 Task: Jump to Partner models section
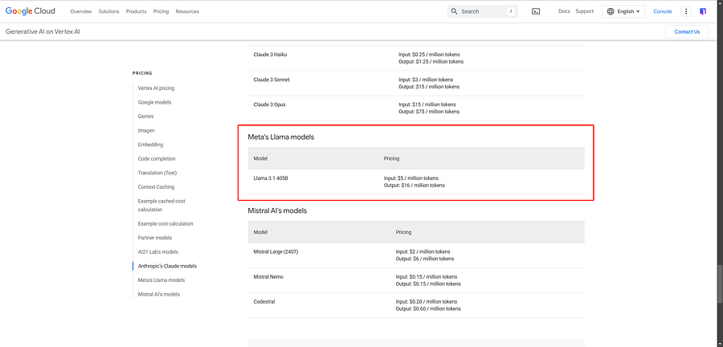155,238
